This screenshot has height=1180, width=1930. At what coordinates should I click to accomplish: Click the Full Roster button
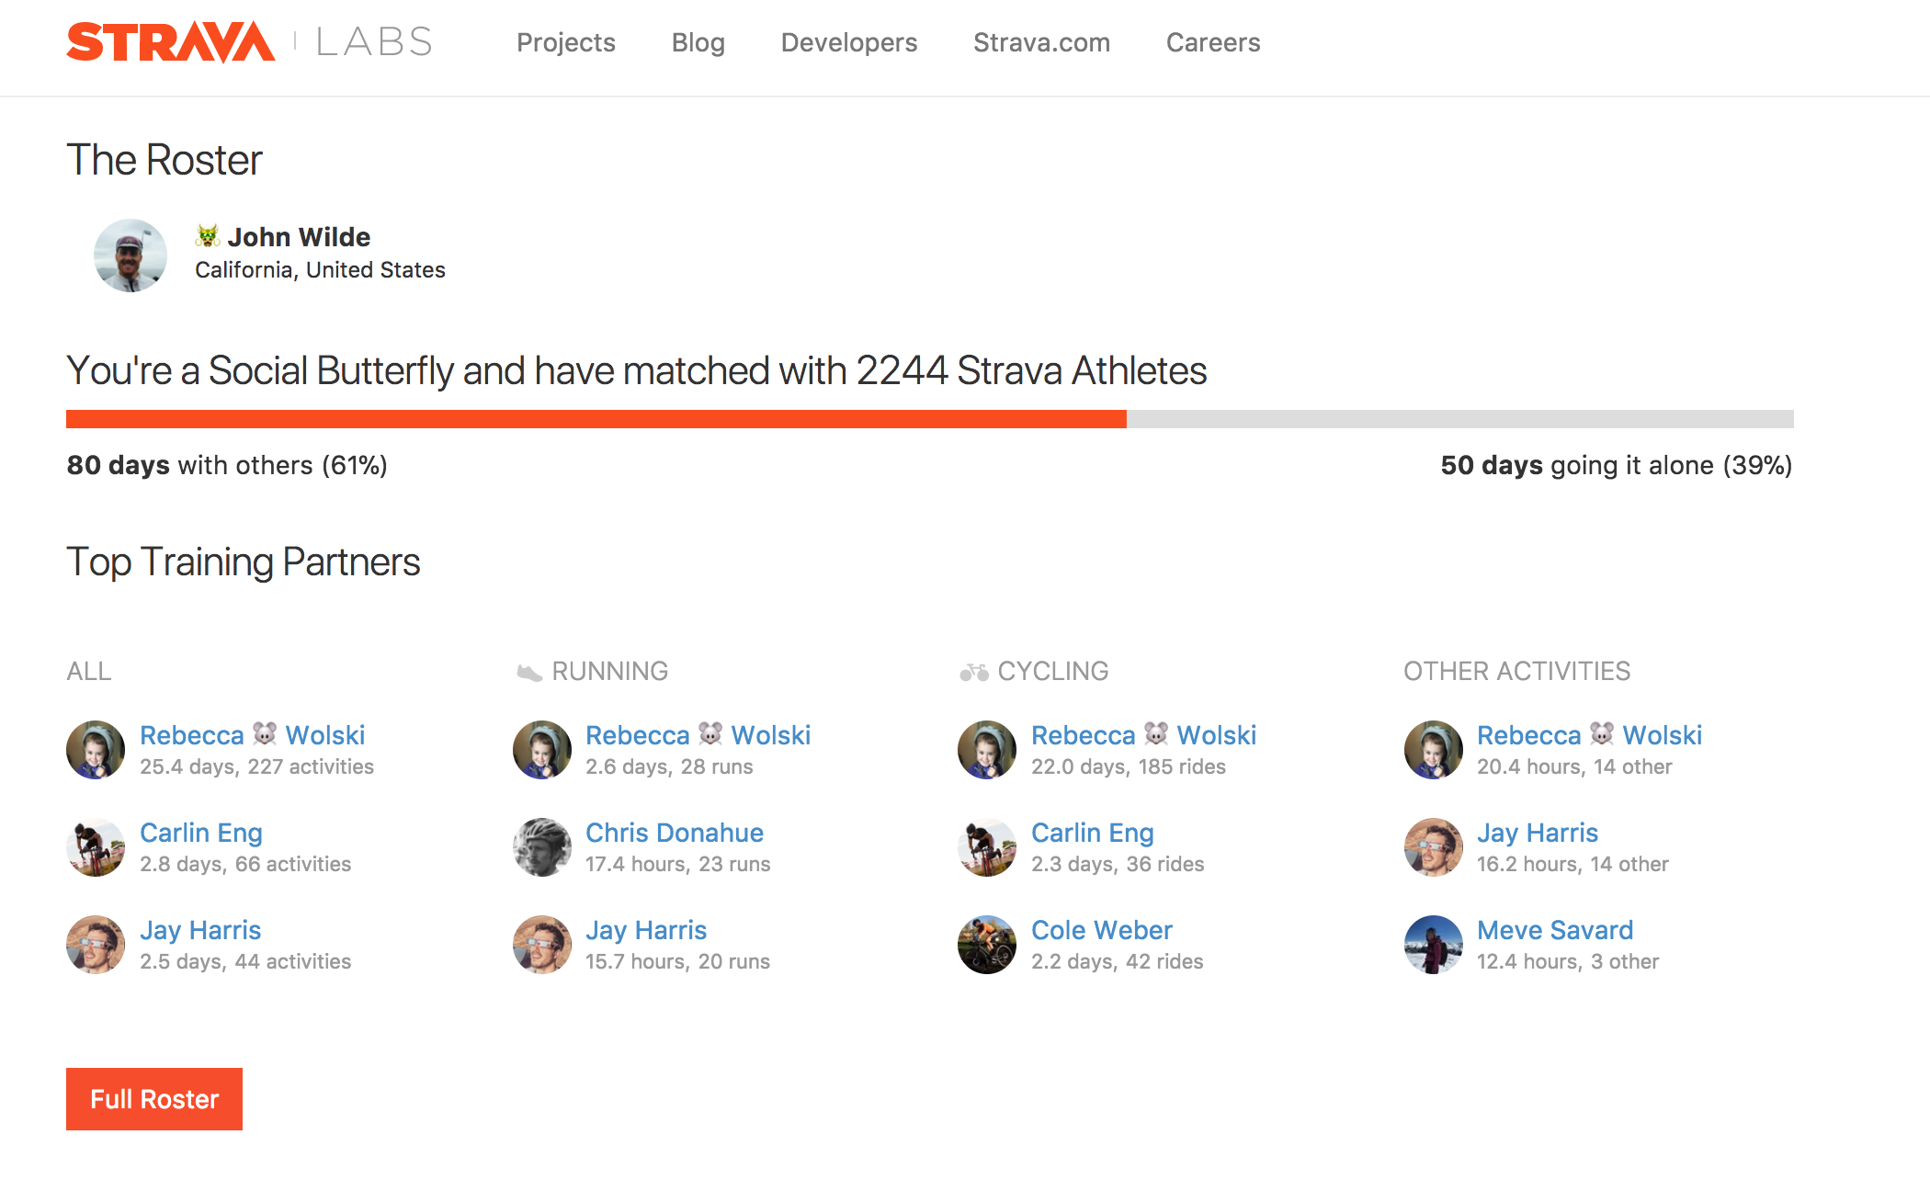pyautogui.click(x=154, y=1099)
